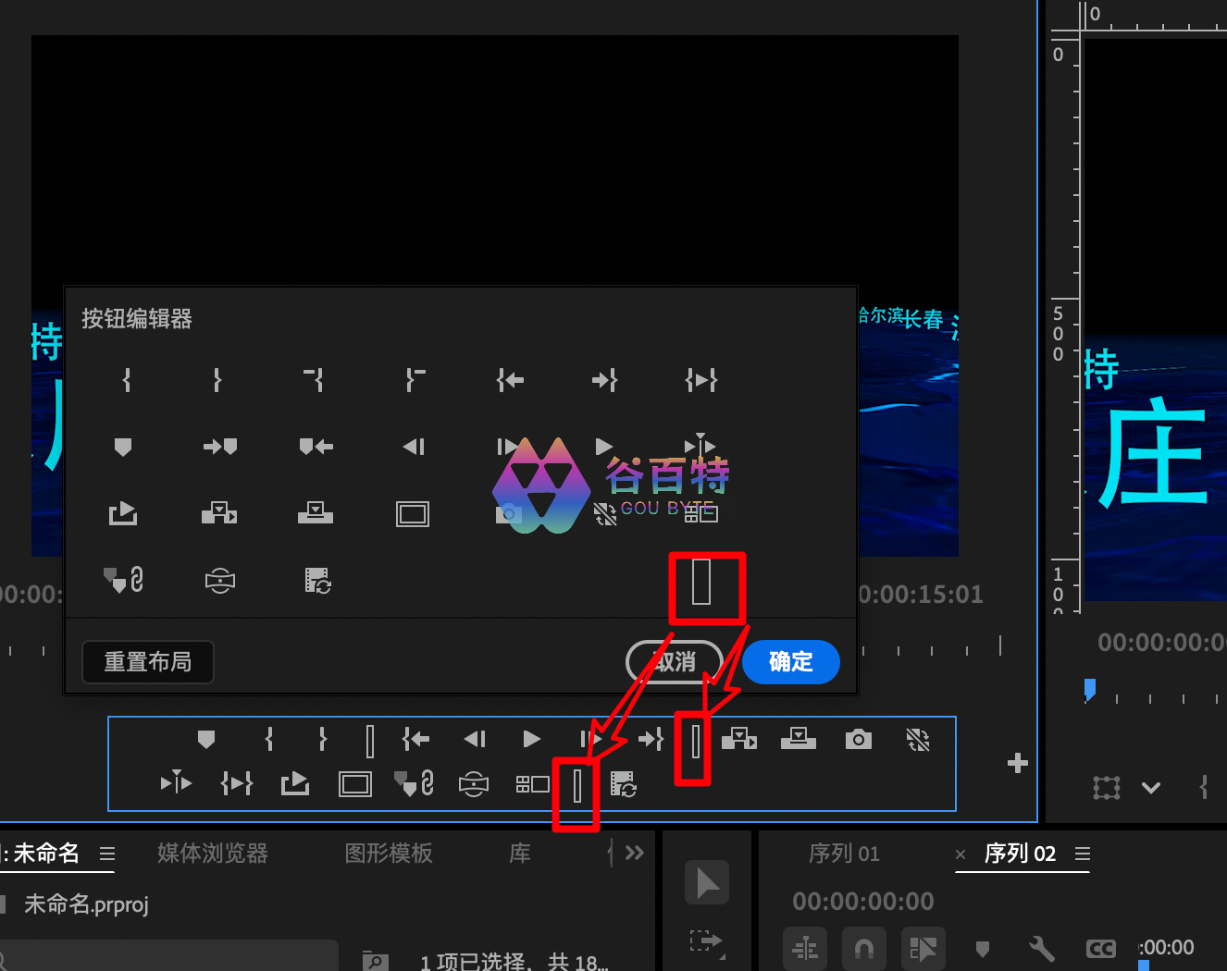
Task: Click the Play button in the transport bar
Action: click(x=531, y=739)
